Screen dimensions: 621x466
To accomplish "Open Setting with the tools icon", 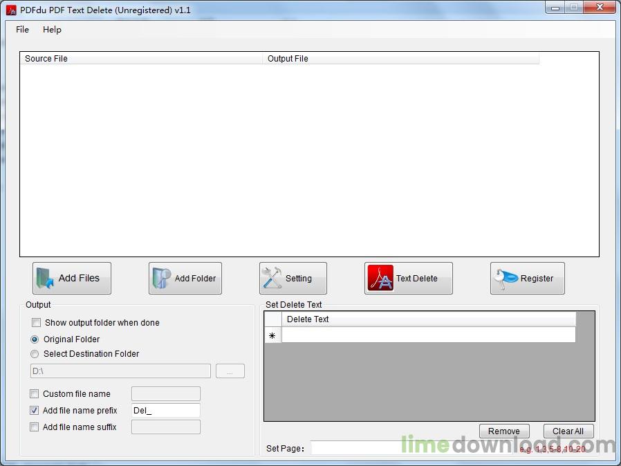I will click(293, 279).
